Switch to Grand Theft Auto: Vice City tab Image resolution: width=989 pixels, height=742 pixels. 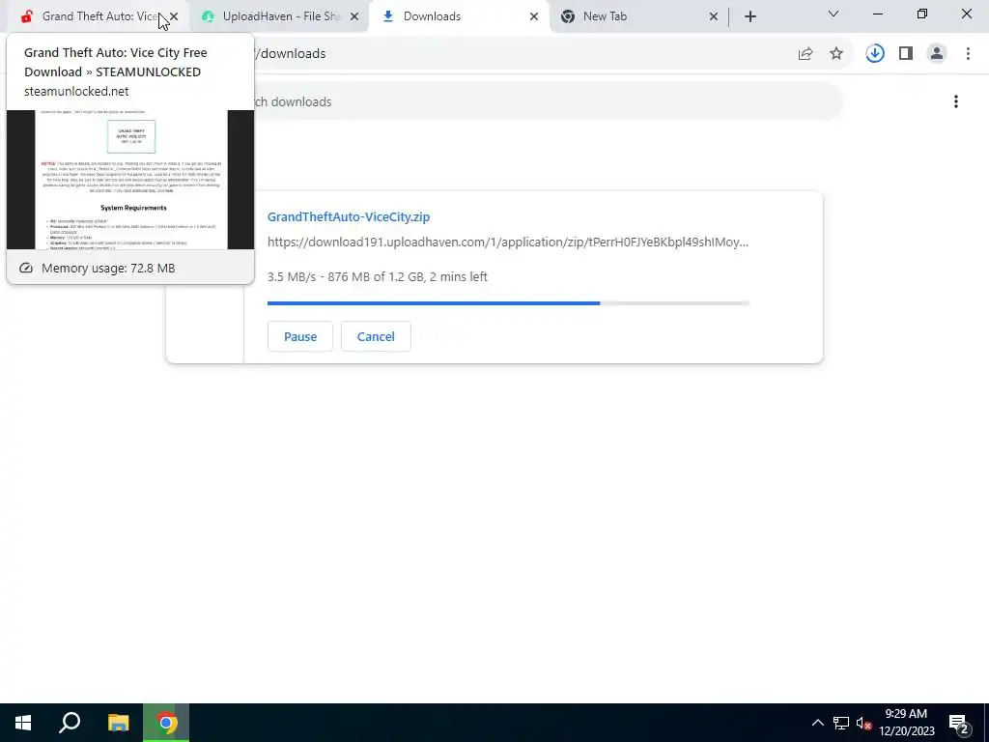(x=95, y=16)
